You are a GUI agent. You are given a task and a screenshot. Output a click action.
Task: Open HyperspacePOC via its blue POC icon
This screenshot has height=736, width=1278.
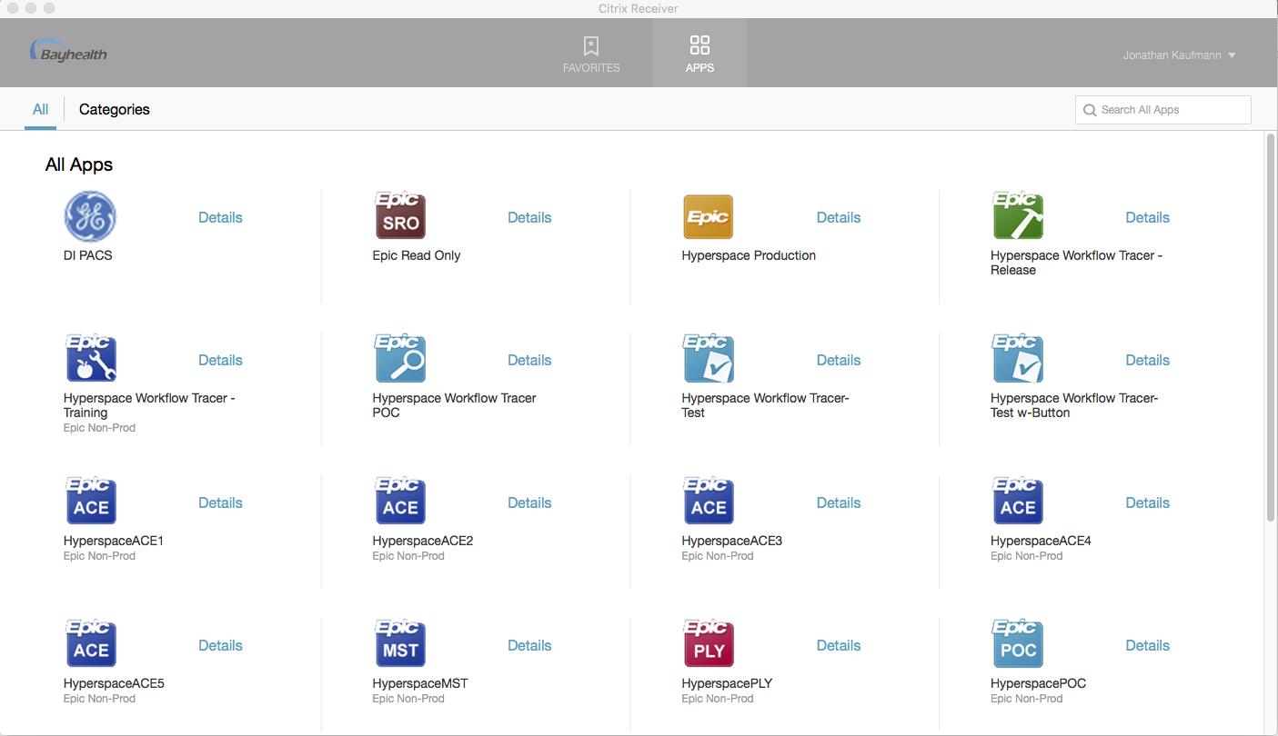point(1017,643)
